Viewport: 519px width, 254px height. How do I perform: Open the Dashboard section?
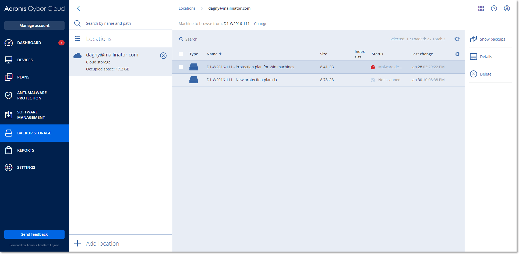pyautogui.click(x=34, y=43)
